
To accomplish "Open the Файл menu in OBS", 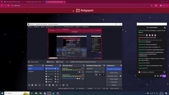I will [30, 27].
